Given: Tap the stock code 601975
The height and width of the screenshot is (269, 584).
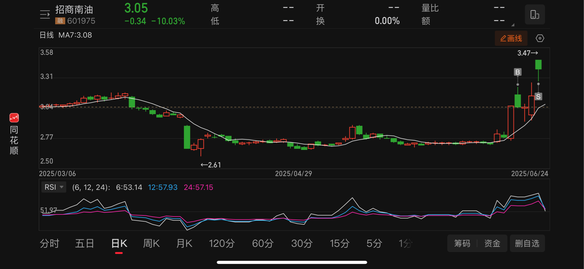Looking at the screenshot, I should [81, 21].
